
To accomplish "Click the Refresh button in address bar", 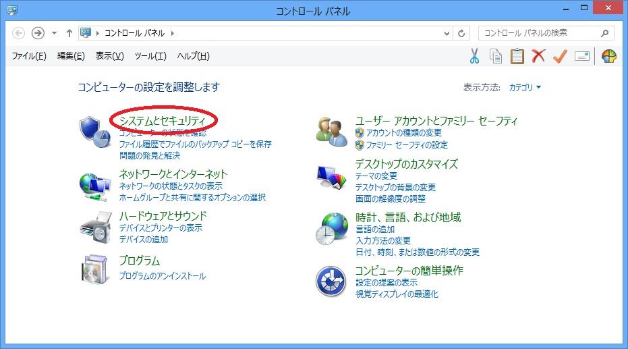I will [x=461, y=33].
